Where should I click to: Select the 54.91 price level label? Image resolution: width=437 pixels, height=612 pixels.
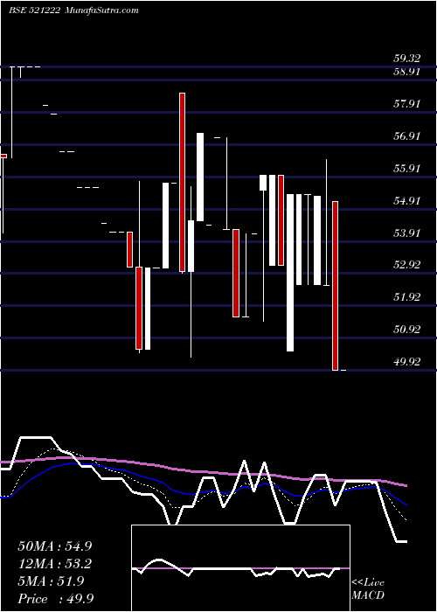[x=407, y=201]
